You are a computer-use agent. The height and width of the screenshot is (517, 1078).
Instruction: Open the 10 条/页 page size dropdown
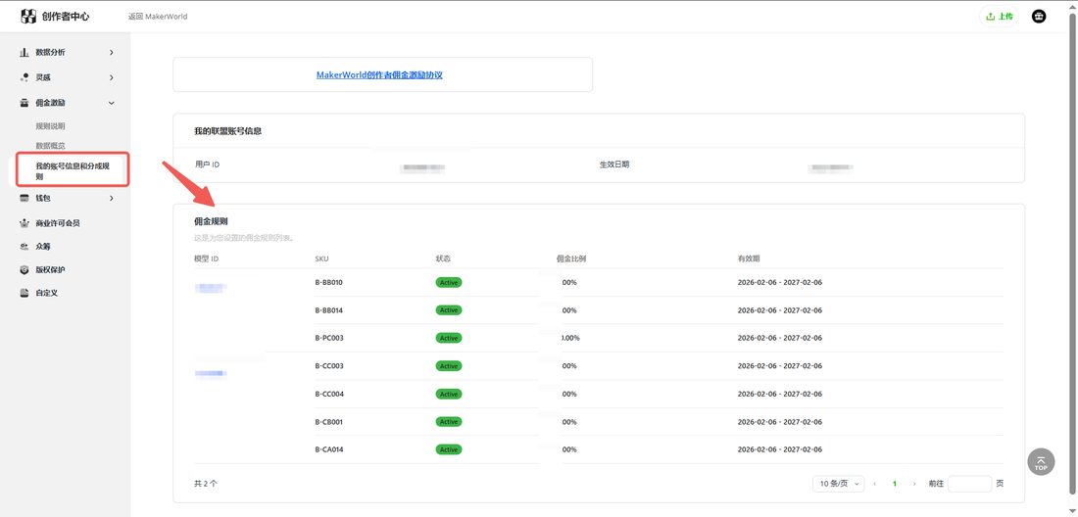(838, 484)
